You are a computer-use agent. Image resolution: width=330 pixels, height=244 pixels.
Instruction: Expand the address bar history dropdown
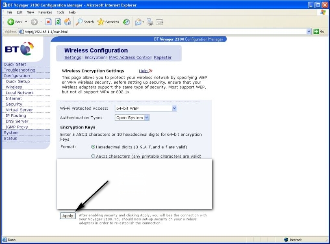[x=309, y=32]
